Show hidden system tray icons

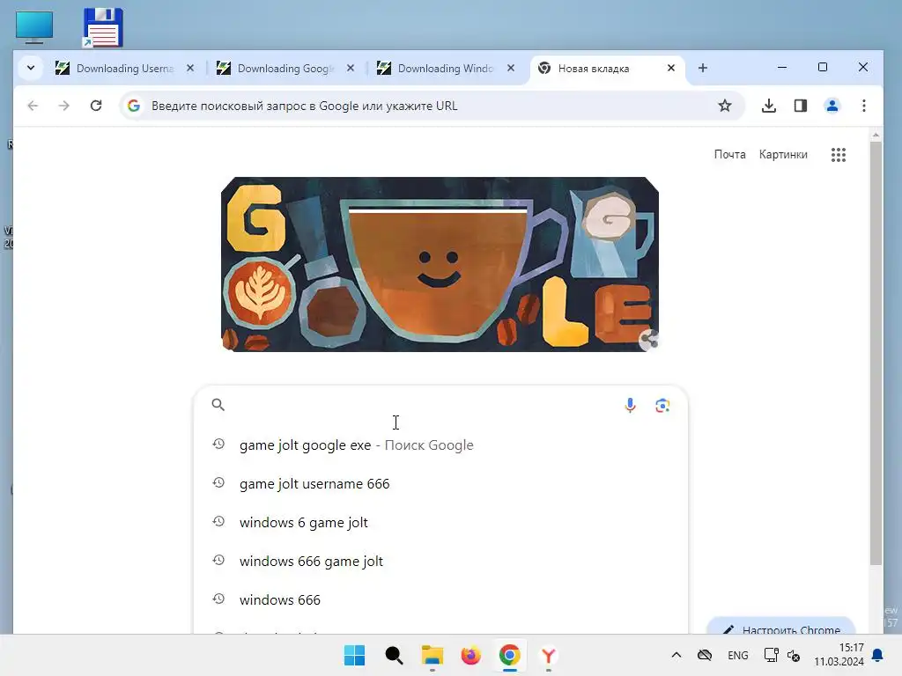(676, 655)
